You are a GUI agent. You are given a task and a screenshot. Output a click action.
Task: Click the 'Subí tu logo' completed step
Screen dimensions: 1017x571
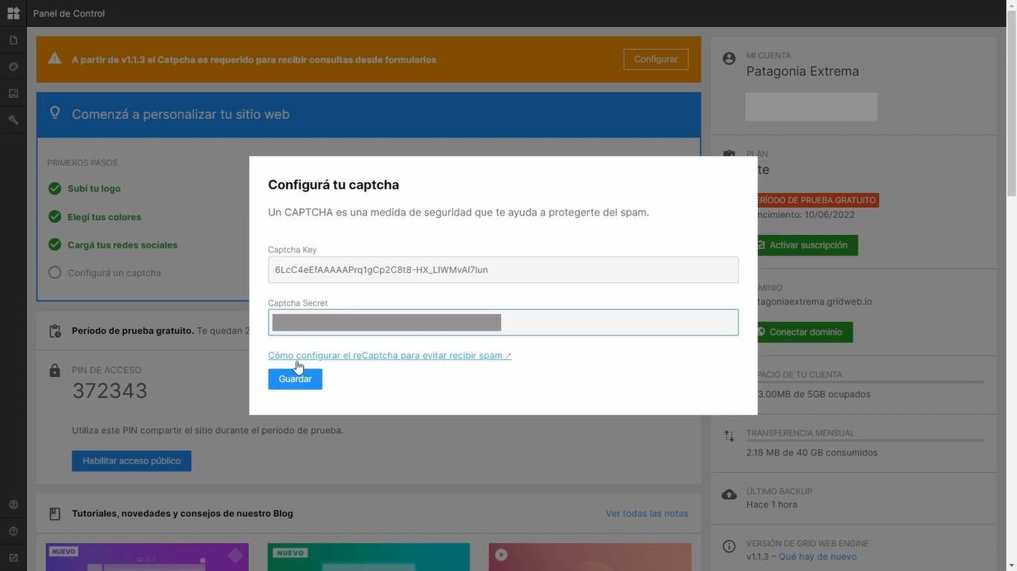pyautogui.click(x=94, y=189)
